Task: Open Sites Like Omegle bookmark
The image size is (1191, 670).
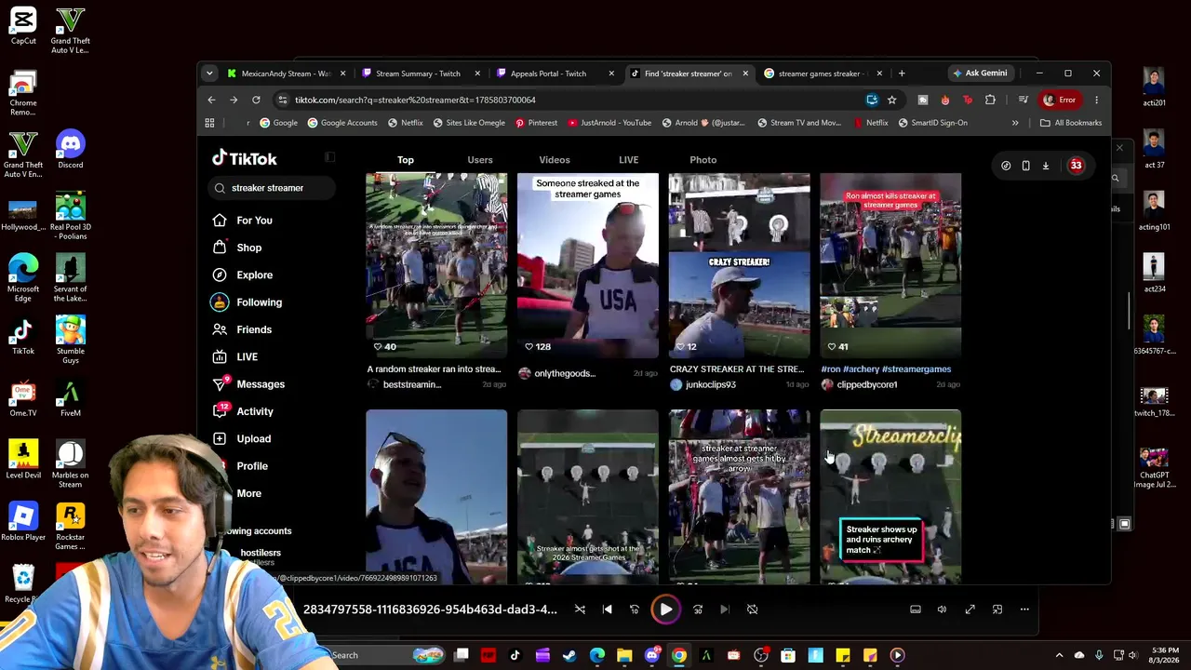Action: tap(470, 123)
